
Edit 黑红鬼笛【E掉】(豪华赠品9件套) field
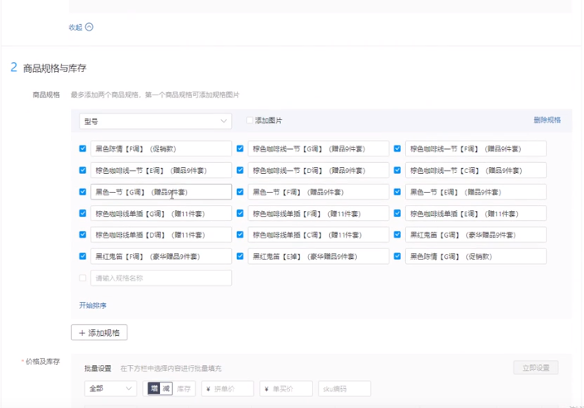coord(318,256)
